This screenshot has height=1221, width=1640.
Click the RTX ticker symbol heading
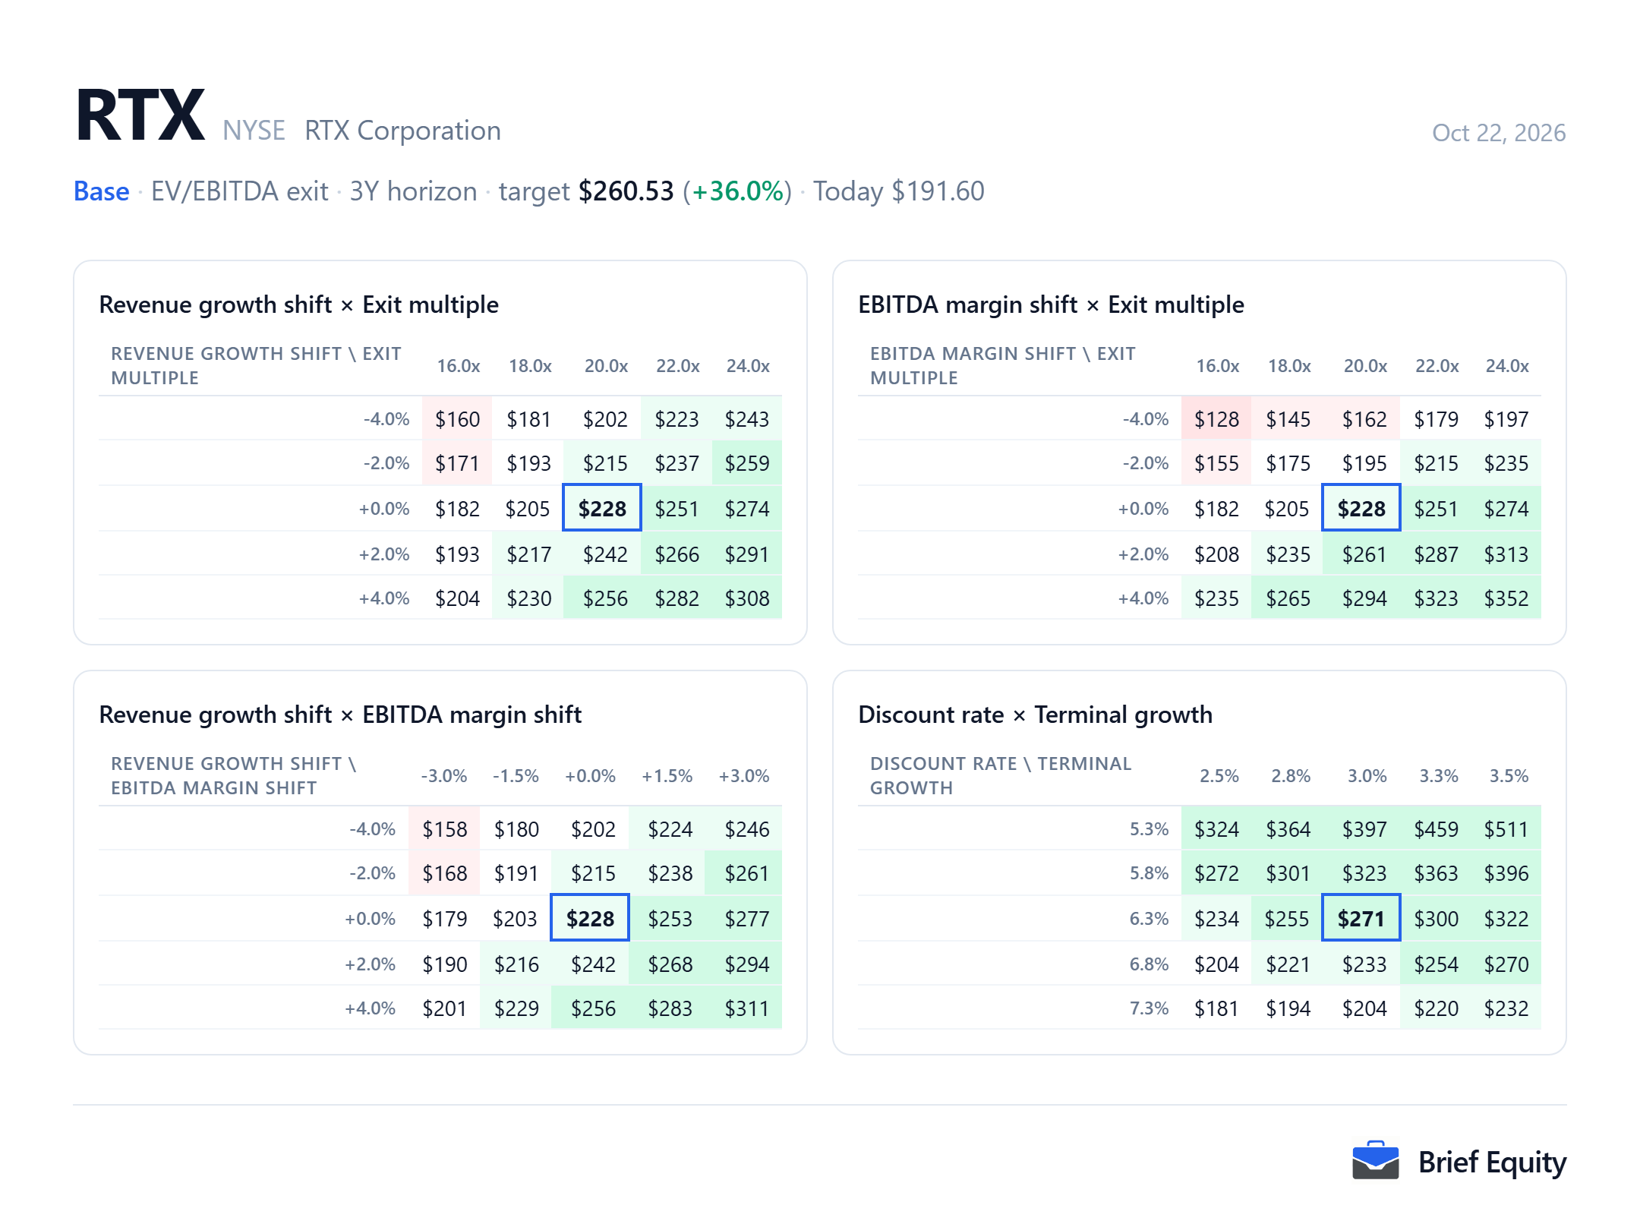click(x=140, y=115)
